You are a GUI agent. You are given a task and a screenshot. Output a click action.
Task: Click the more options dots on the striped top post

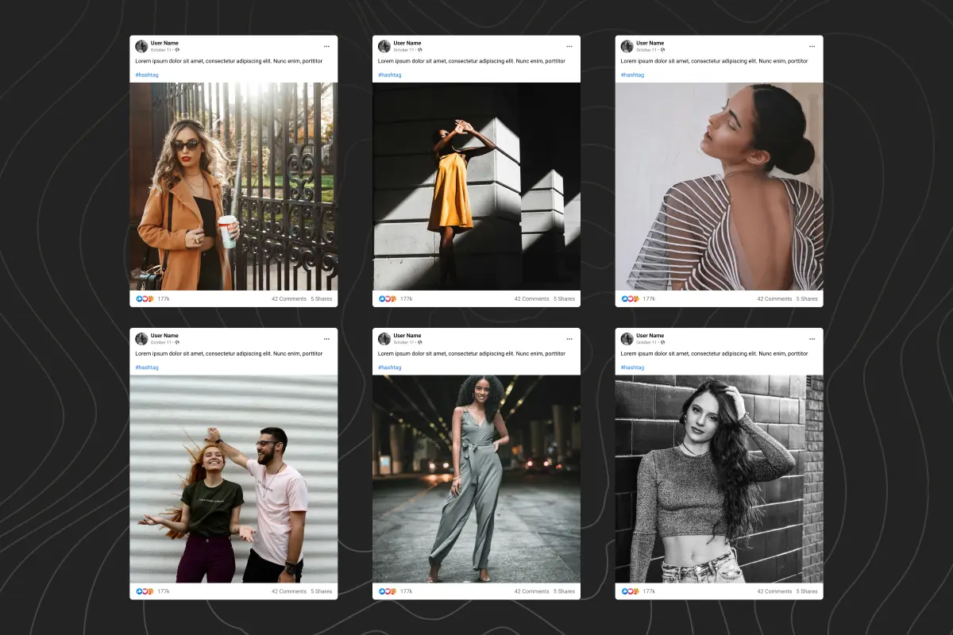(812, 46)
